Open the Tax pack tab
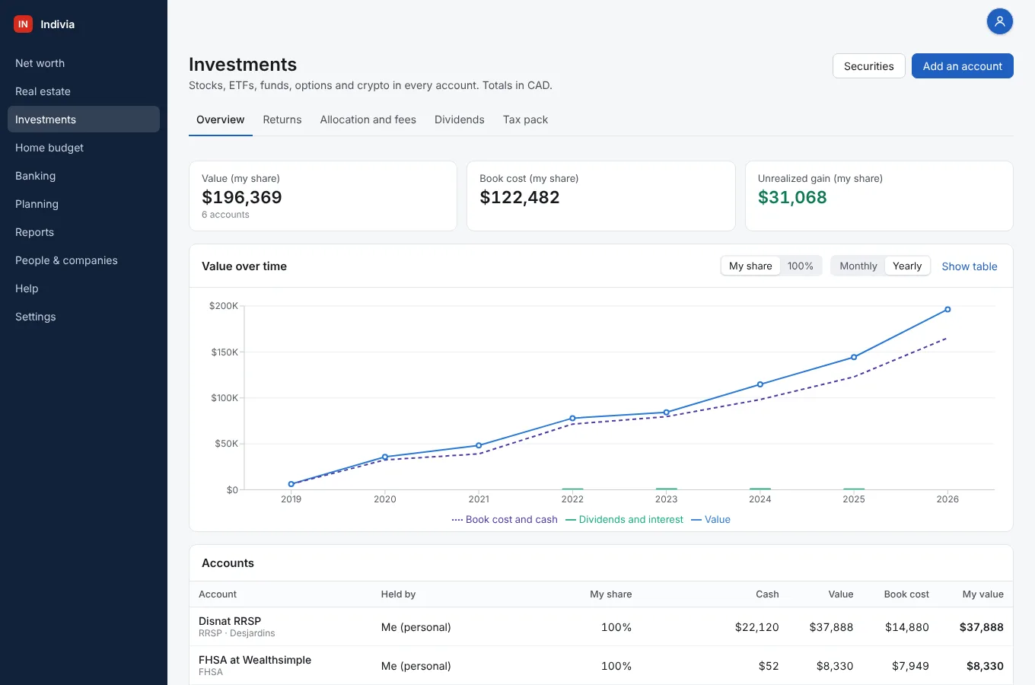The width and height of the screenshot is (1035, 685). 525,119
